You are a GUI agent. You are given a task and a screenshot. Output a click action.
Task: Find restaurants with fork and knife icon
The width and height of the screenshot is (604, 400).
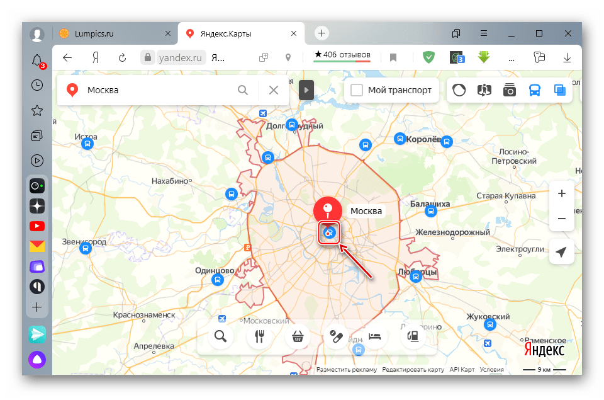click(258, 336)
